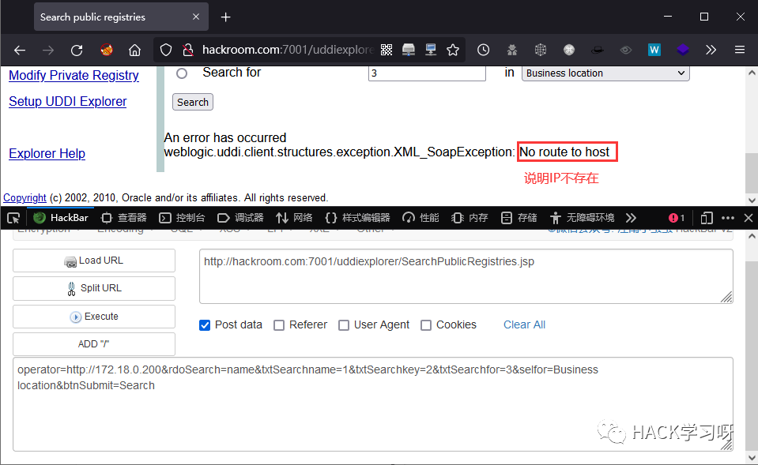Screen dimensions: 758x465
Task: Show more devtools tabs chevron
Action: pos(631,218)
